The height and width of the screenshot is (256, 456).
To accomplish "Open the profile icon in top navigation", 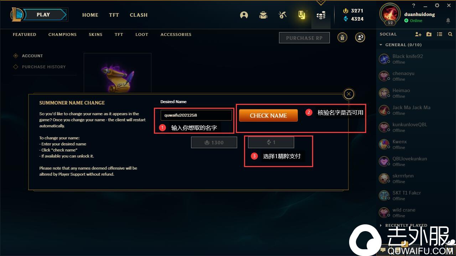I will pos(244,15).
